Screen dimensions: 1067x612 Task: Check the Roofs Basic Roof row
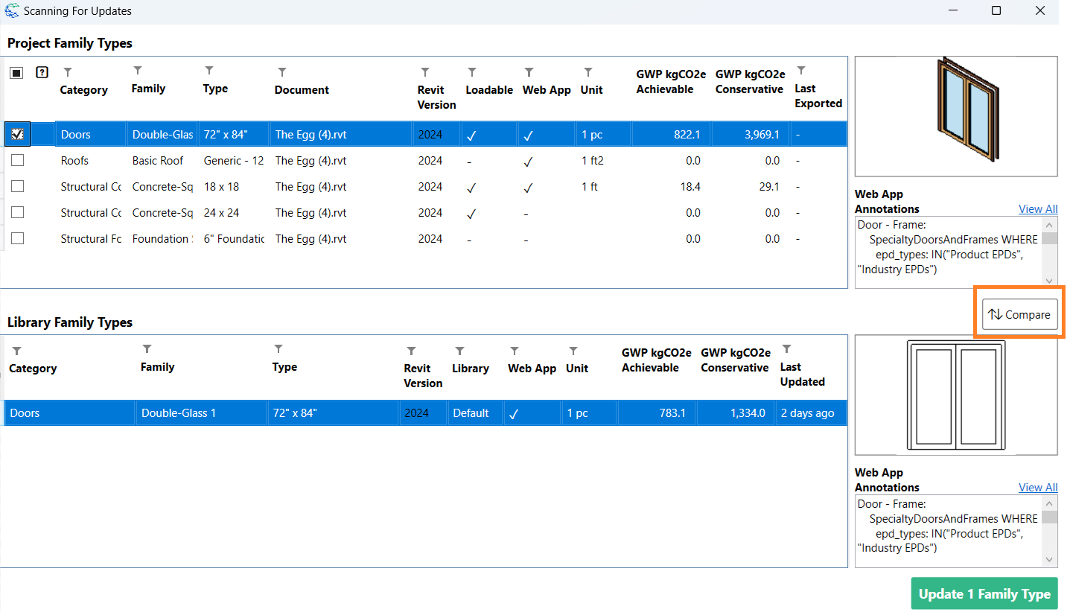click(x=18, y=160)
